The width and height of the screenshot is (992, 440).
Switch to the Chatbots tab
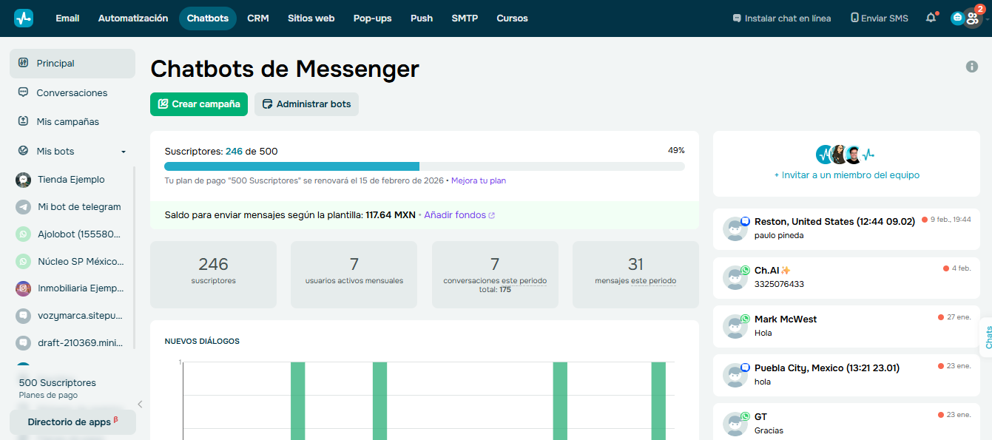point(207,18)
